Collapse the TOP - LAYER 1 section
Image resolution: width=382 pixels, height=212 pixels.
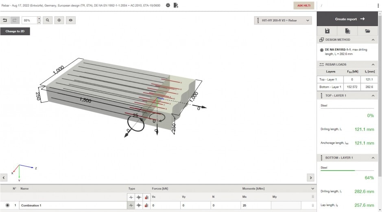click(373, 96)
